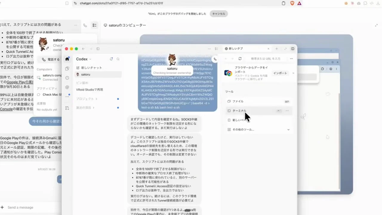Click the Brave rewards triangle icon

[299, 3]
